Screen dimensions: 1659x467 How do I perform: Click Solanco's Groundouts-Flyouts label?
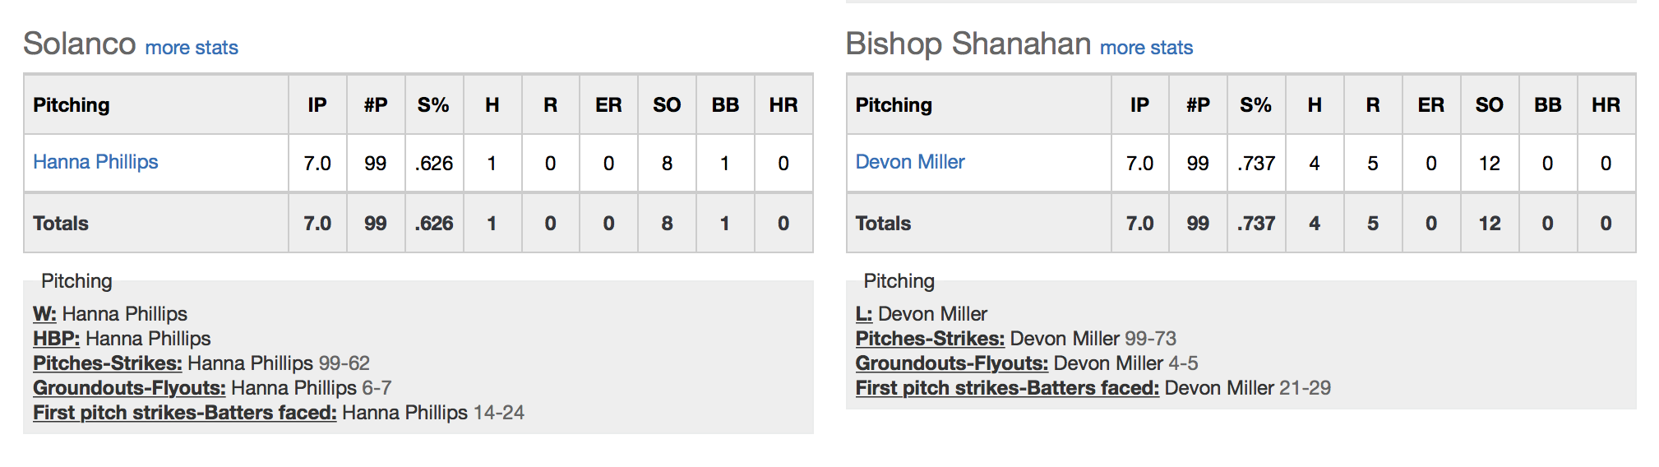coord(129,388)
